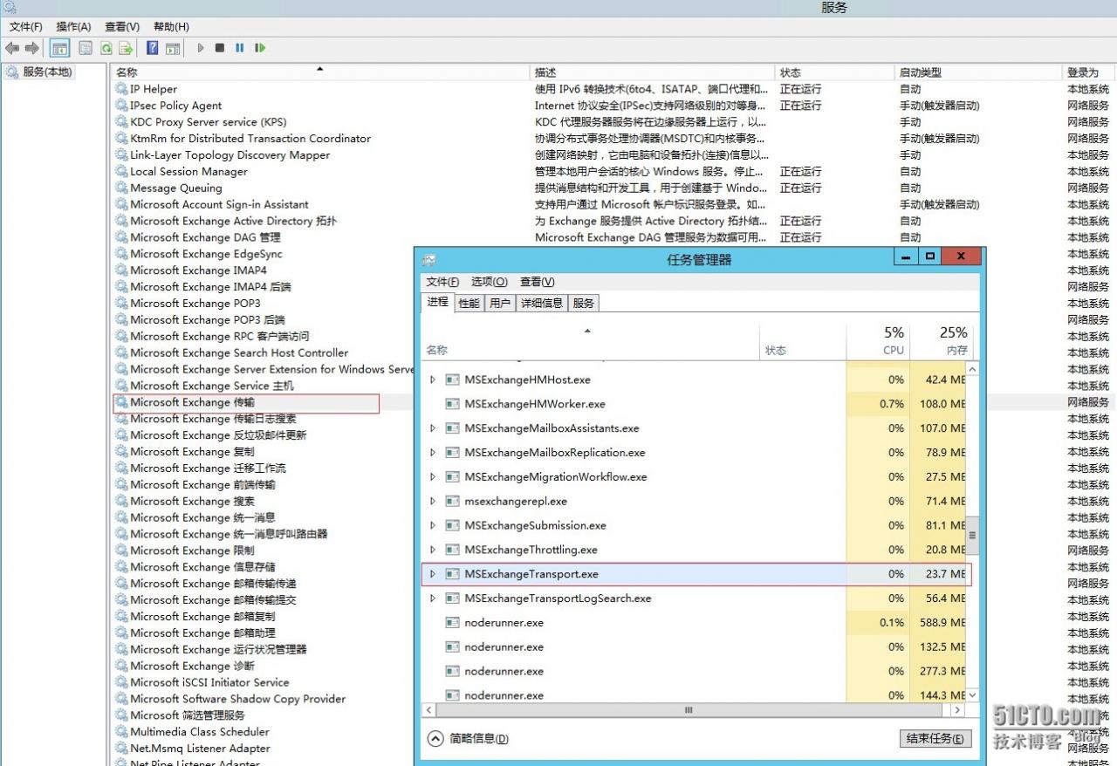Expand the MSExchangeTransport.exe process
The height and width of the screenshot is (766, 1117).
[432, 574]
